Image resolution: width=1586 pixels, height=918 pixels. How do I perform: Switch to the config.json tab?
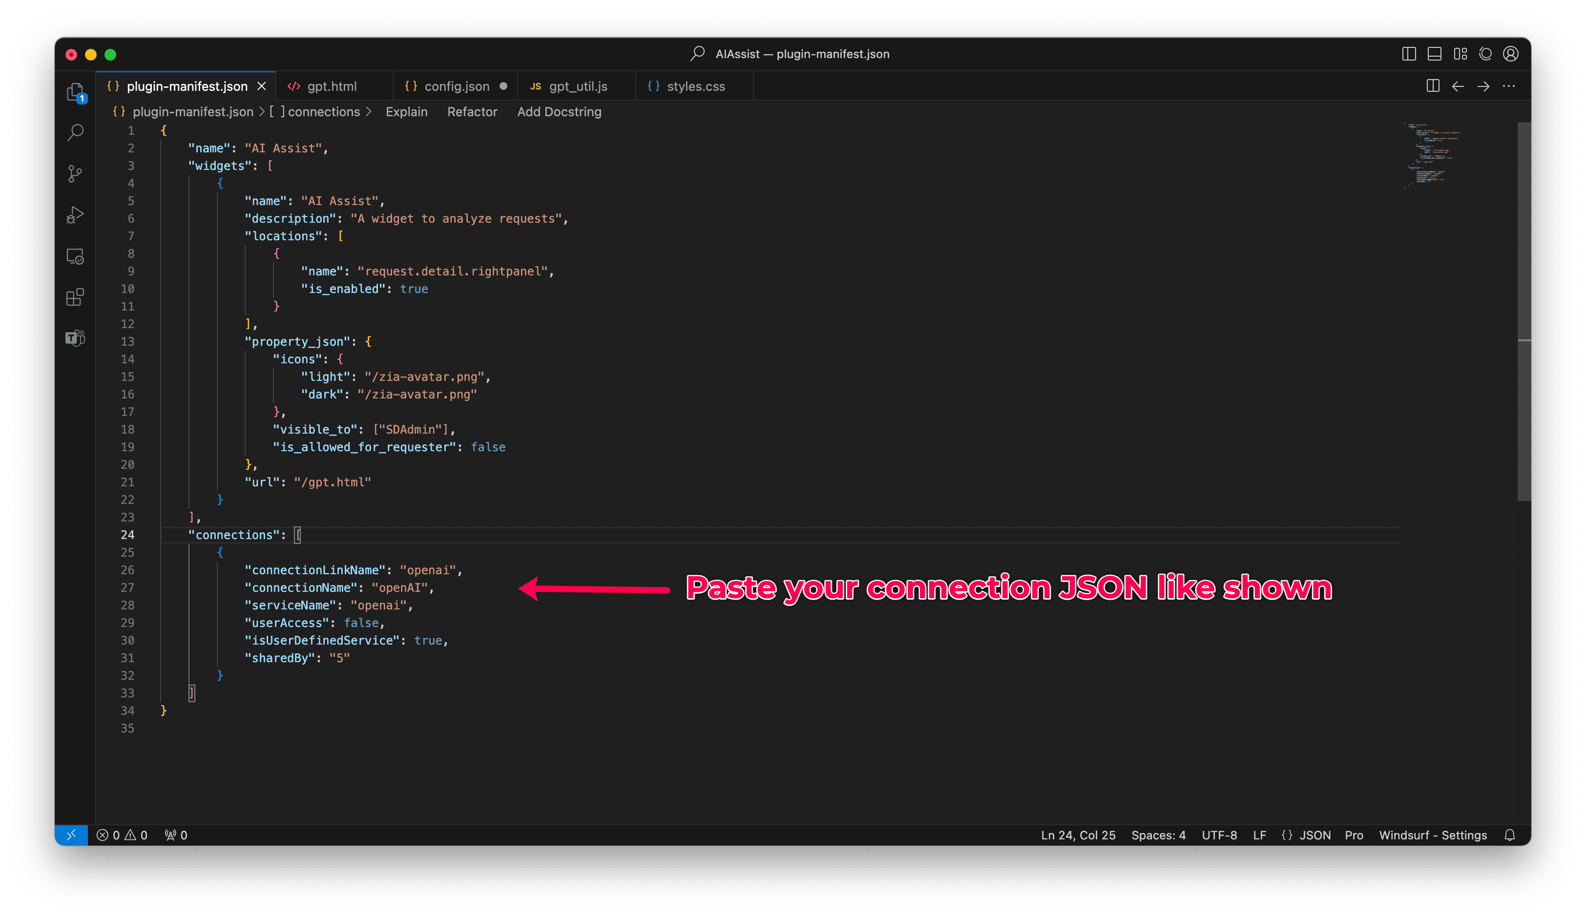tap(456, 86)
